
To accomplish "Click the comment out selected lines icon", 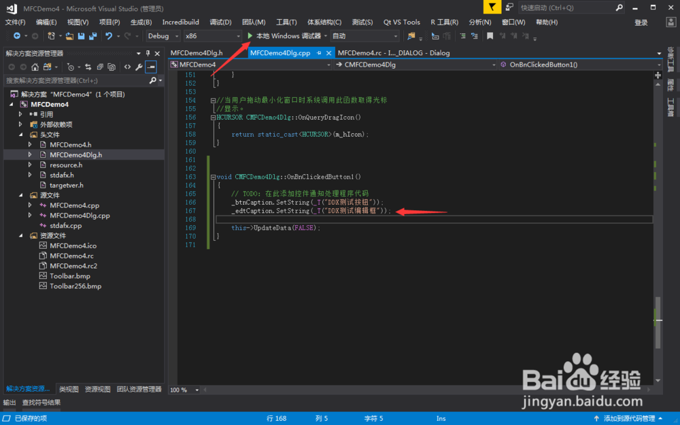I will pyautogui.click(x=462, y=36).
